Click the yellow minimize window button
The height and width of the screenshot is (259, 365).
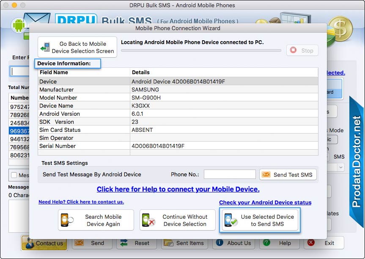(14, 5)
